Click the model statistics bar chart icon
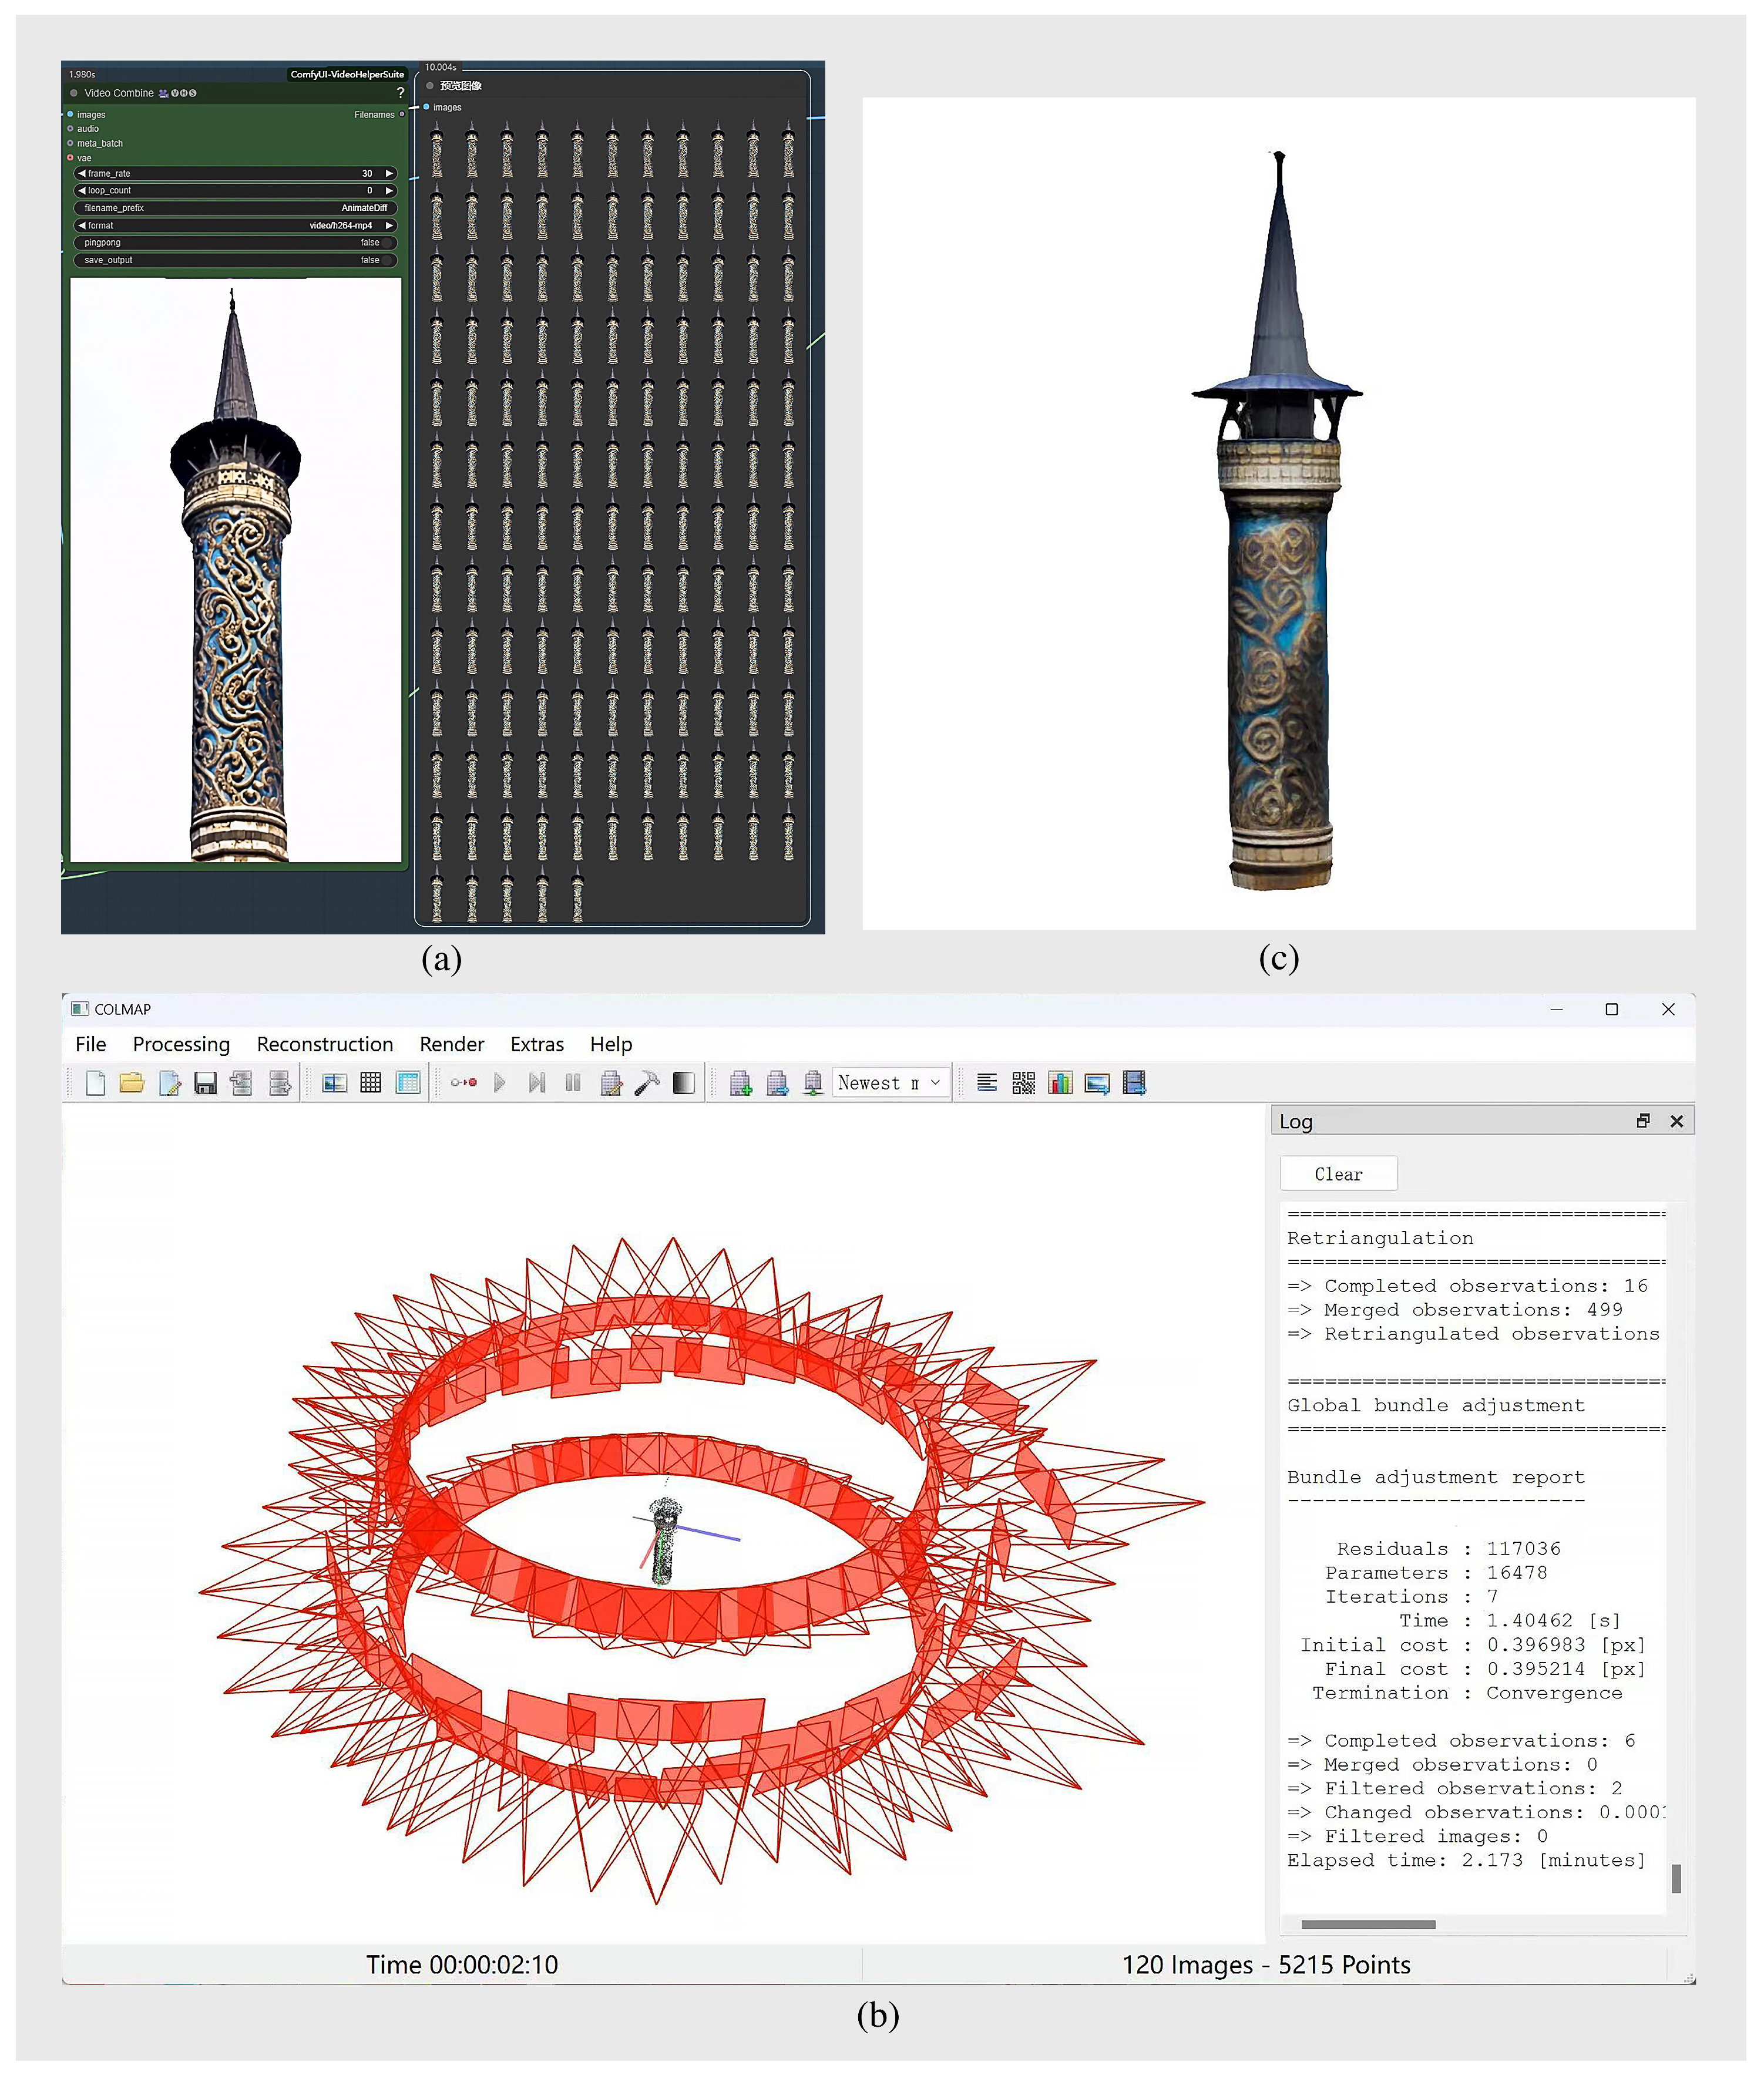The width and height of the screenshot is (1764, 2079). click(1060, 1082)
